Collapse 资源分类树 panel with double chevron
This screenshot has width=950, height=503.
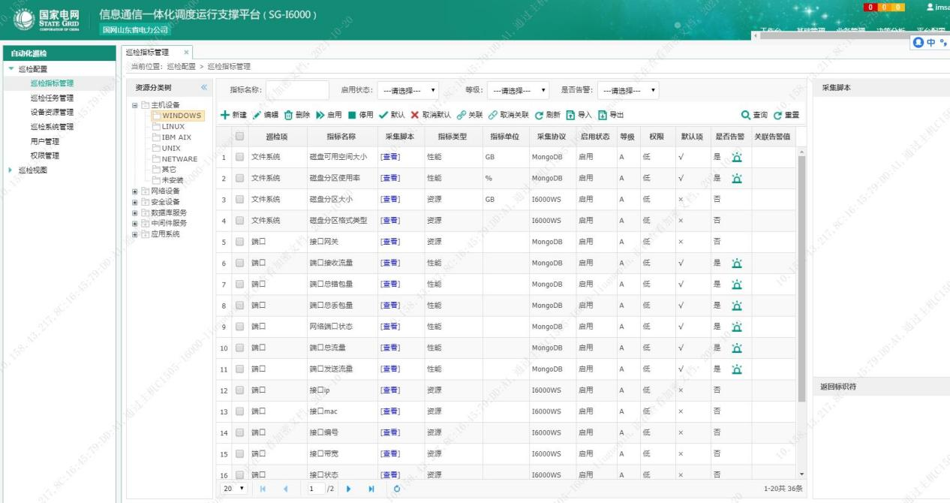click(204, 88)
